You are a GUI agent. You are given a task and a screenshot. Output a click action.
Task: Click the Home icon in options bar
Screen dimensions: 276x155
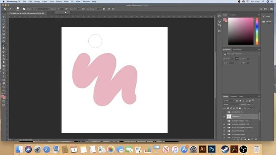point(5,9)
